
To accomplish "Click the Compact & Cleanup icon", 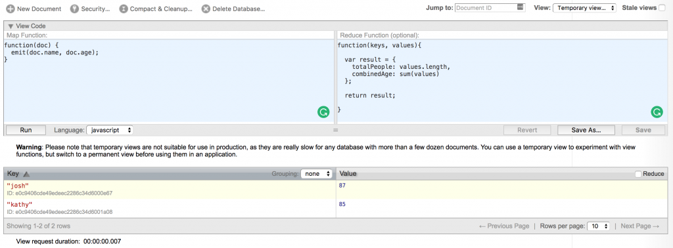I will [x=124, y=9].
